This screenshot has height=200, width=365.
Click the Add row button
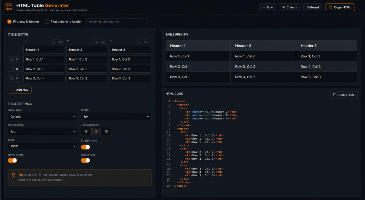tap(20, 90)
